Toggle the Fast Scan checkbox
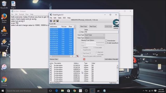Viewport: 166px width, 93px height. [82, 53]
